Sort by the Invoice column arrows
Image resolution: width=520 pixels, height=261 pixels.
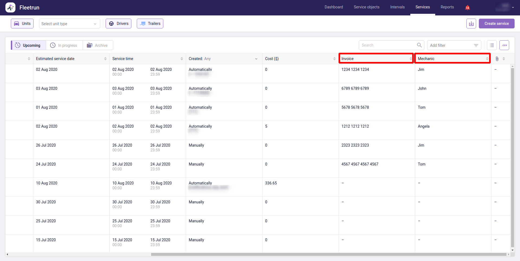(x=411, y=59)
